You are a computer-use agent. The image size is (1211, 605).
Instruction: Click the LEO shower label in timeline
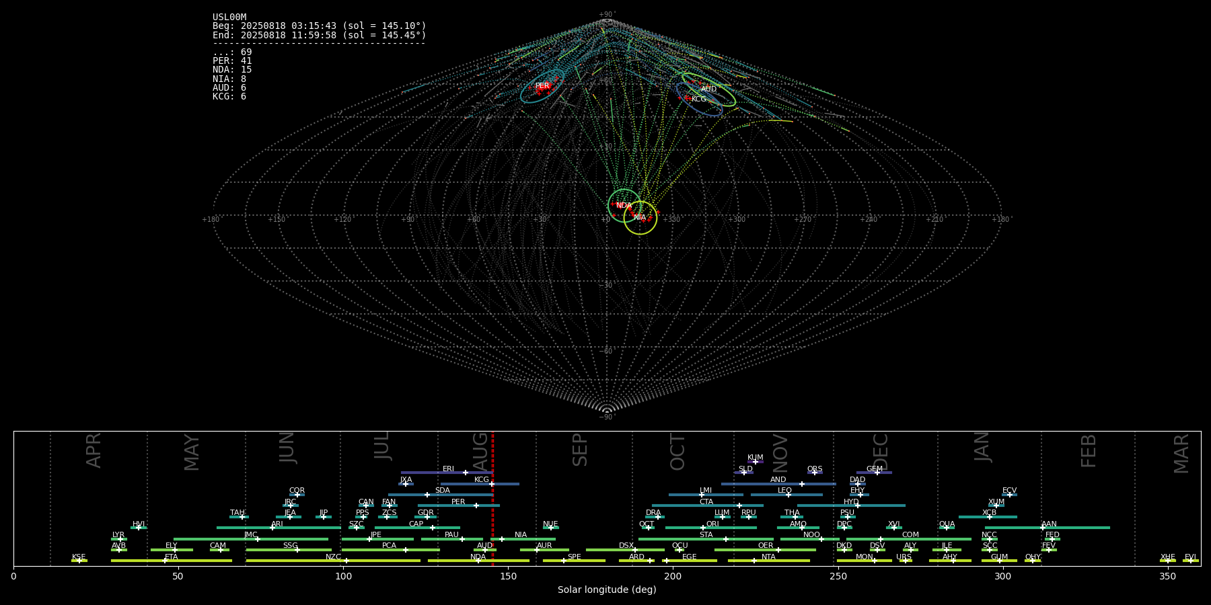click(785, 490)
